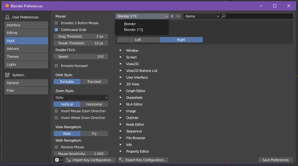Uncheck Continuous Grab
Viewport: 298px width, 166px height.
[x=56, y=30]
